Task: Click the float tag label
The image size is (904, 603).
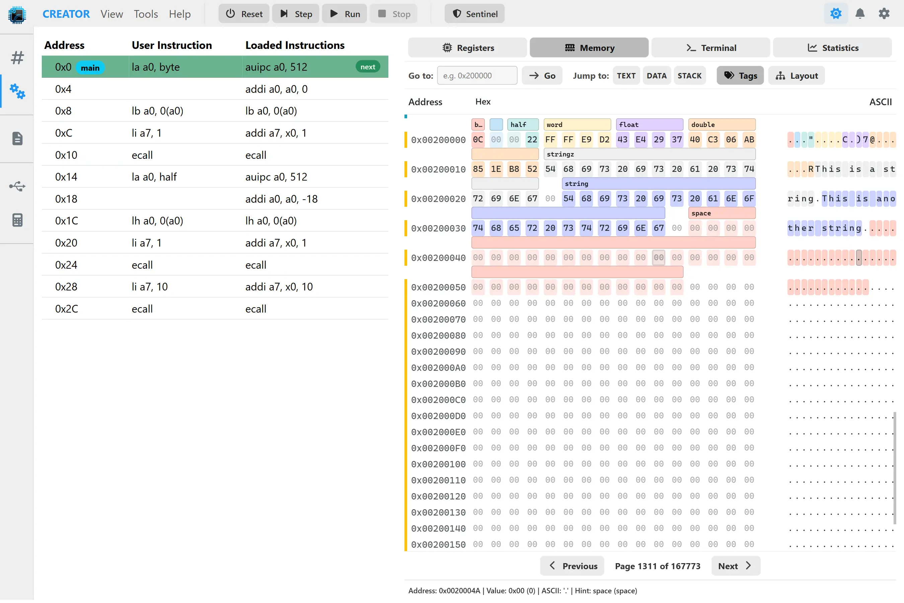Action: (650, 125)
